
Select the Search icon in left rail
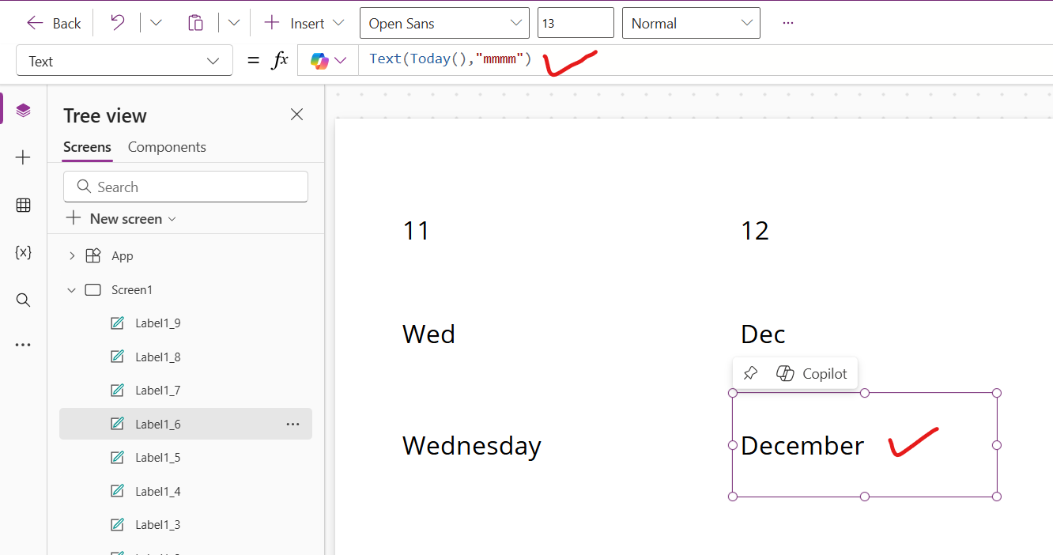click(23, 300)
